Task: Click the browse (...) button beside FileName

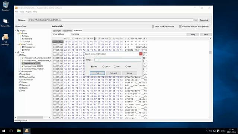Action: 196,20
